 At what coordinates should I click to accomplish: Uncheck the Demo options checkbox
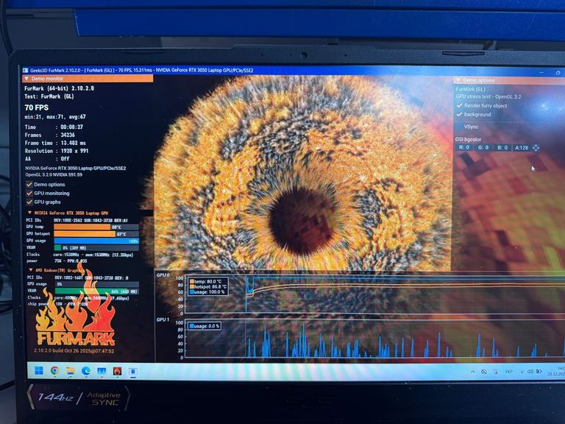29,185
